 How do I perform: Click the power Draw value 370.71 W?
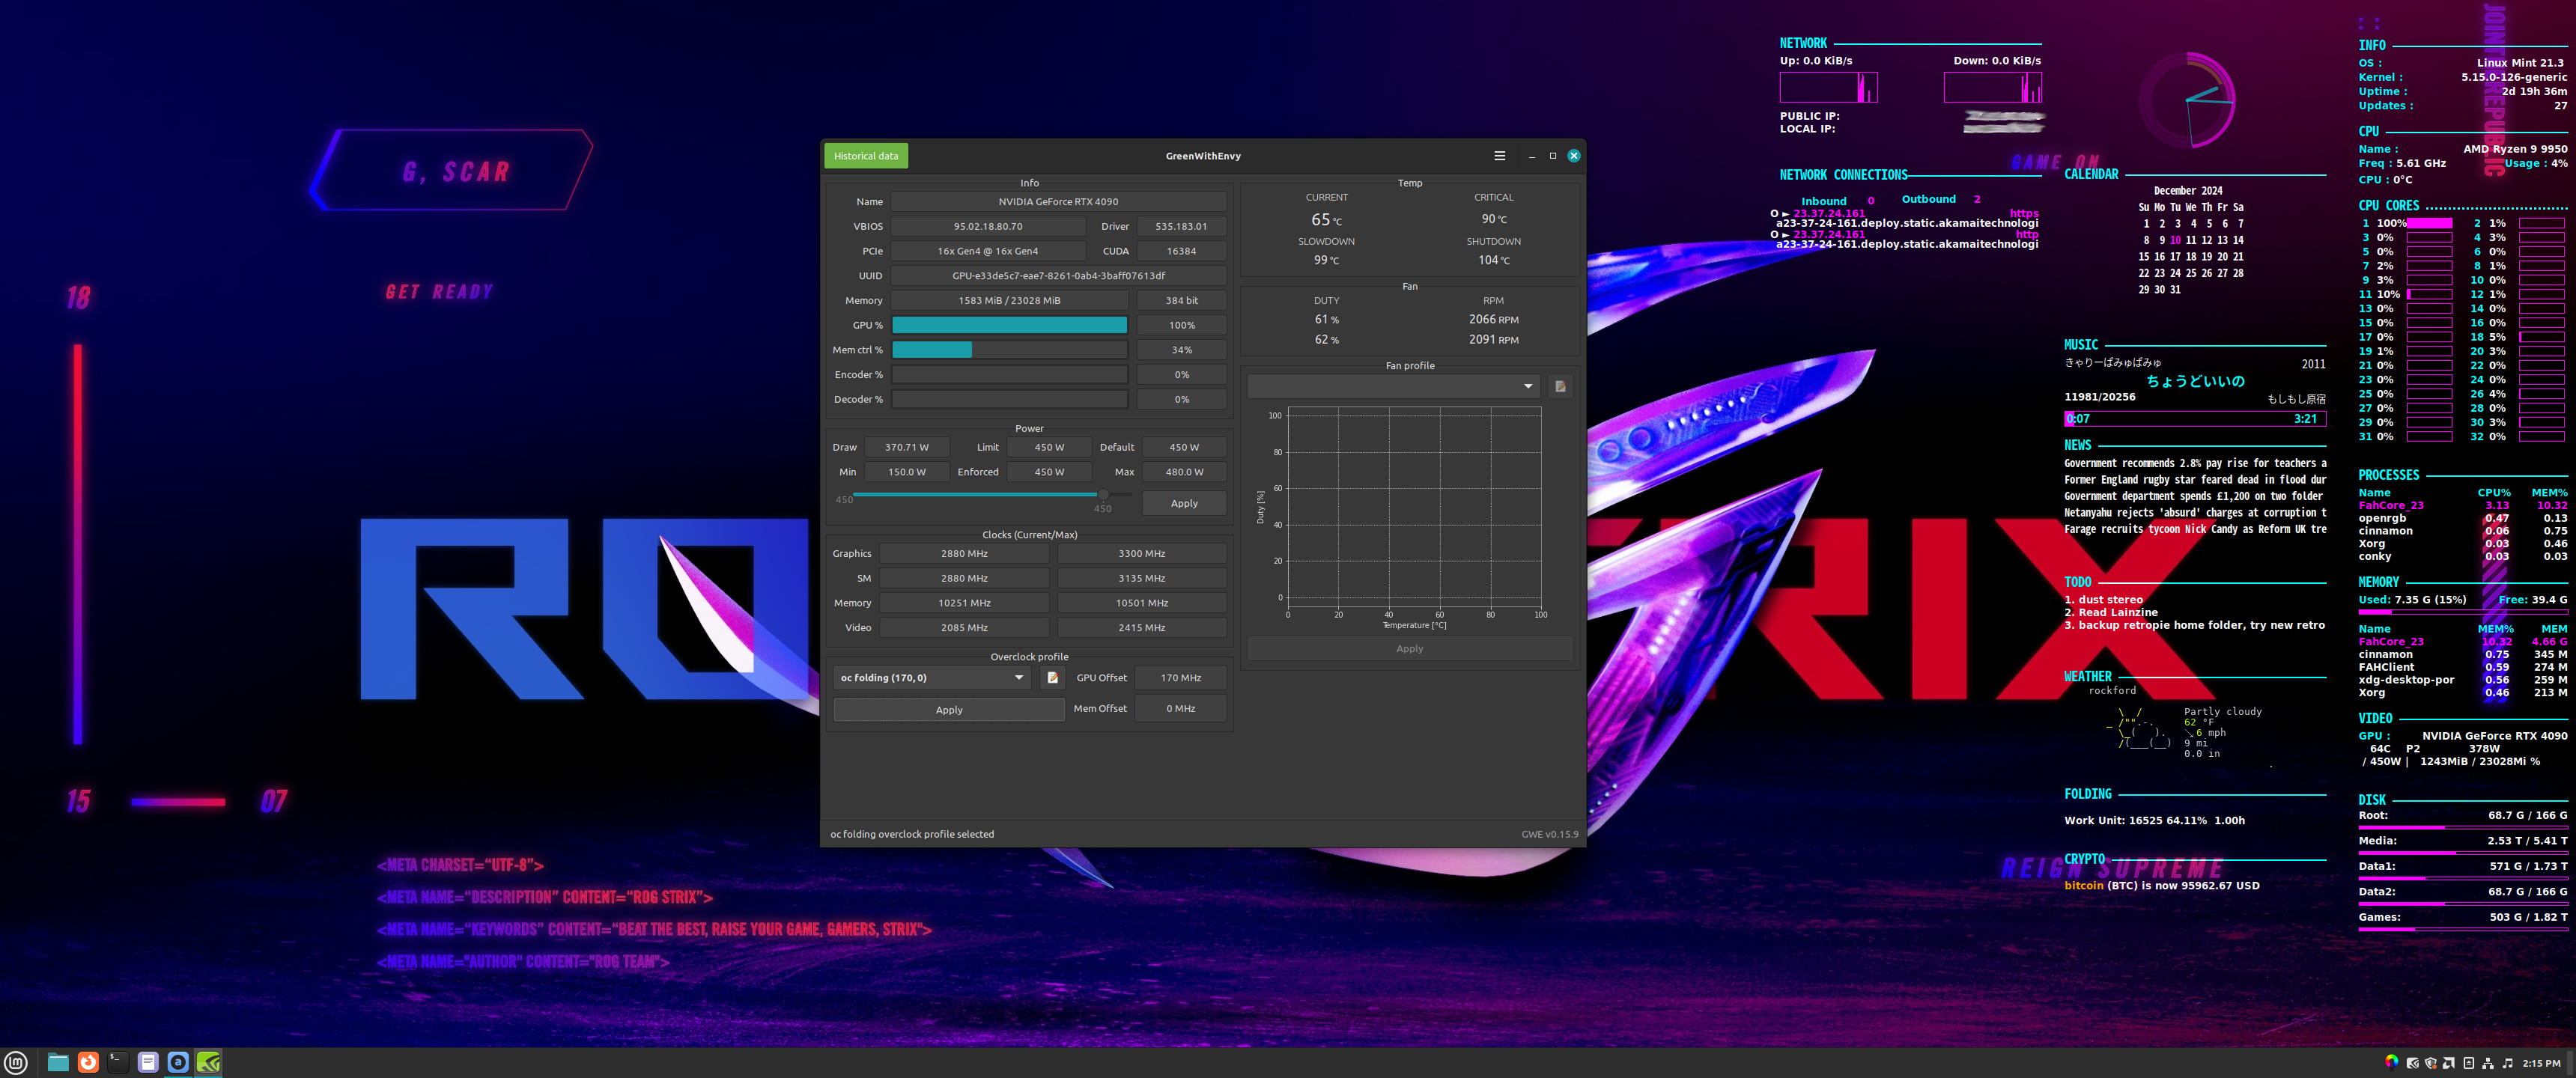point(906,448)
